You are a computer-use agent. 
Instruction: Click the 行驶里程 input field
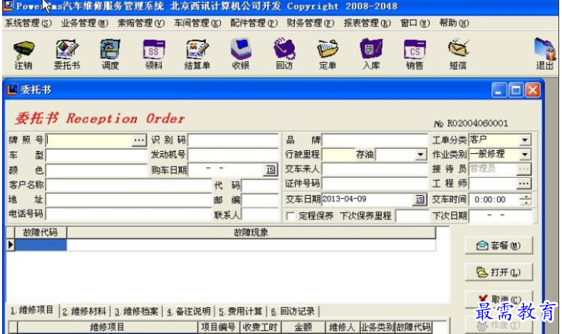pos(338,155)
